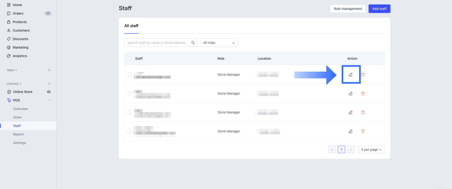Open Role management
This screenshot has height=189, width=452.
[x=348, y=9]
